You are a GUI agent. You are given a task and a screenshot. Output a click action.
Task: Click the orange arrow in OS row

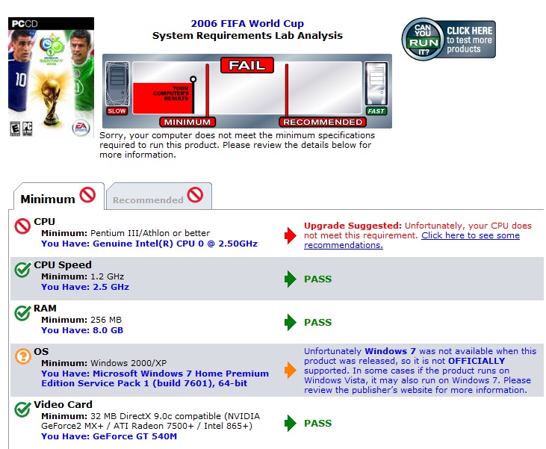(290, 370)
